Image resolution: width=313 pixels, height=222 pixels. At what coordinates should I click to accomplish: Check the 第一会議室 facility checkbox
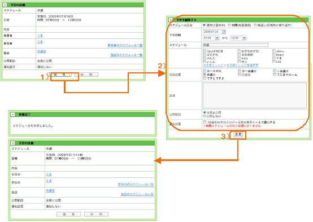pyautogui.click(x=240, y=71)
